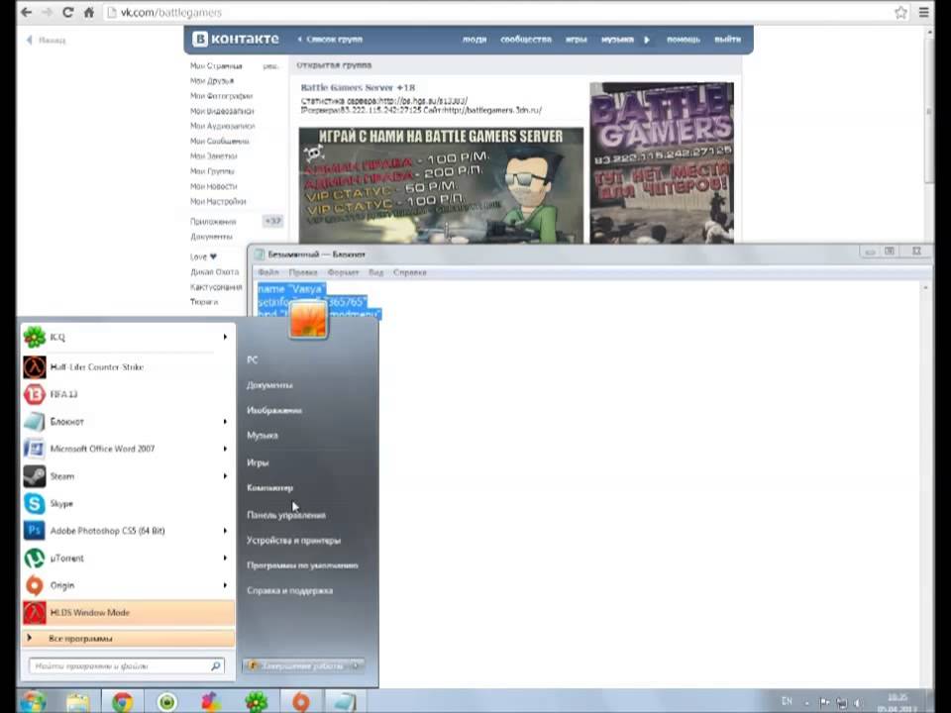
Task: Click the volume icon in system tray
Action: pos(858,703)
